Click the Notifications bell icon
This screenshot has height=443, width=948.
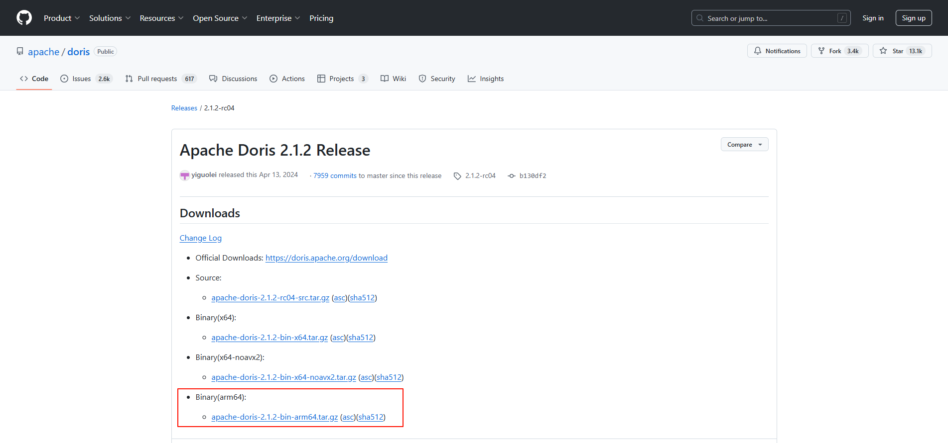click(x=758, y=51)
